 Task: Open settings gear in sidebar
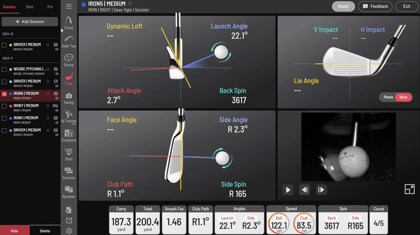point(69,231)
